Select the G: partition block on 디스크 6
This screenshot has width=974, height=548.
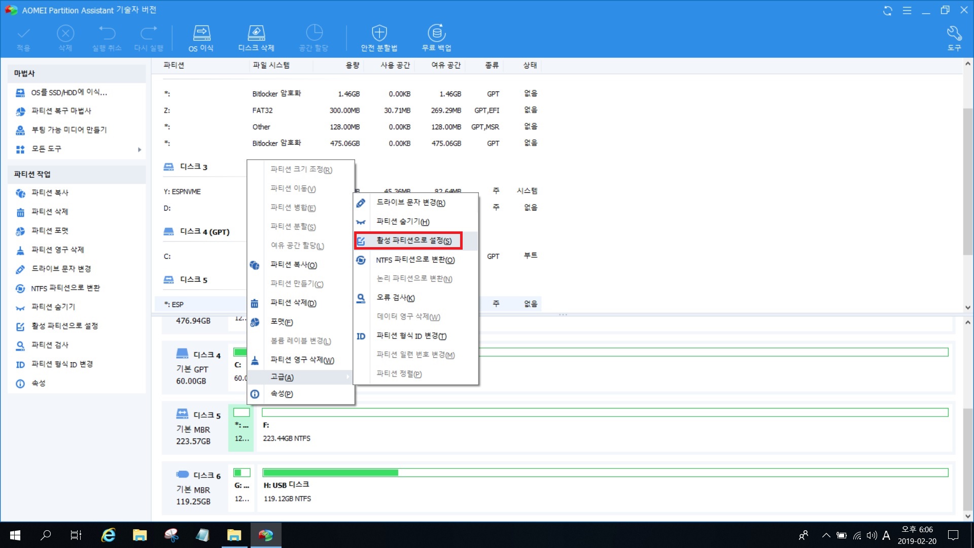pyautogui.click(x=241, y=487)
